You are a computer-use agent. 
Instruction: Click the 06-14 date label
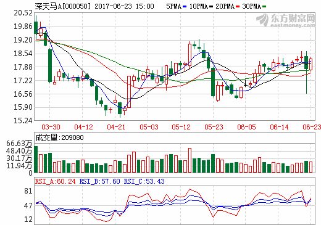(x=279, y=127)
